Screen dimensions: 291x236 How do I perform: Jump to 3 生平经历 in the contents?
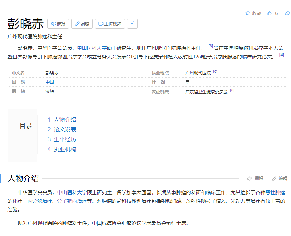(x=62, y=139)
